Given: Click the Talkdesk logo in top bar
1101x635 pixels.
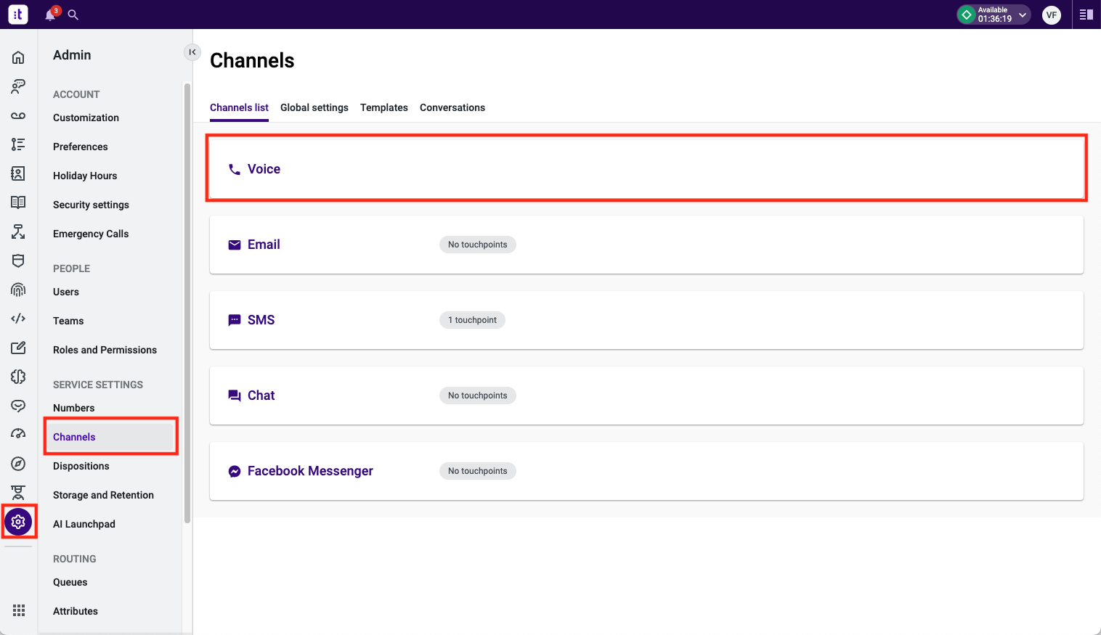Looking at the screenshot, I should click(18, 14).
